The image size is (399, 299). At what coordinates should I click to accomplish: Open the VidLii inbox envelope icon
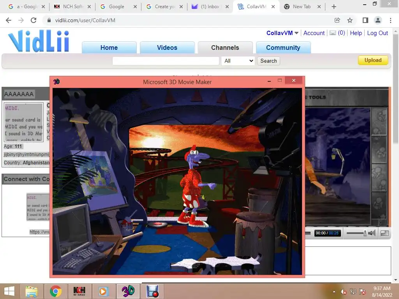tap(333, 33)
